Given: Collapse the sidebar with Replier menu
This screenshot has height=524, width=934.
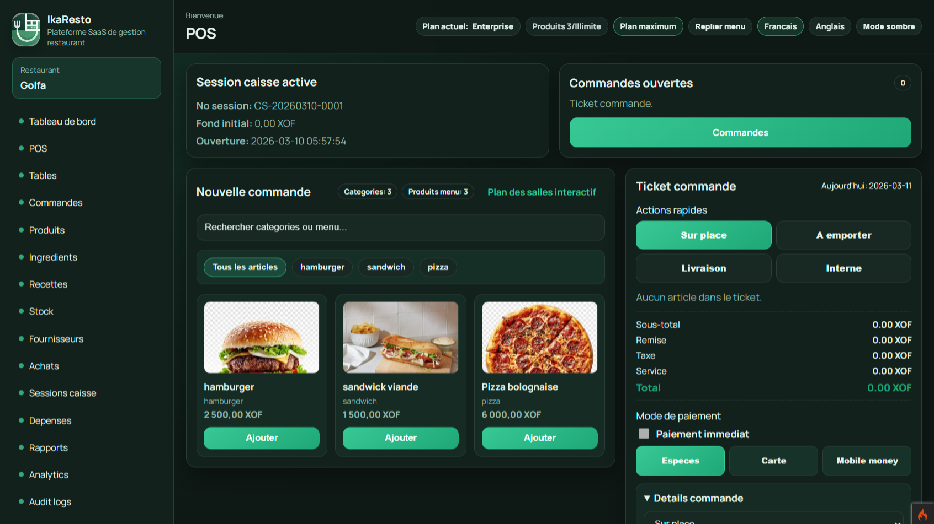Looking at the screenshot, I should click(720, 26).
